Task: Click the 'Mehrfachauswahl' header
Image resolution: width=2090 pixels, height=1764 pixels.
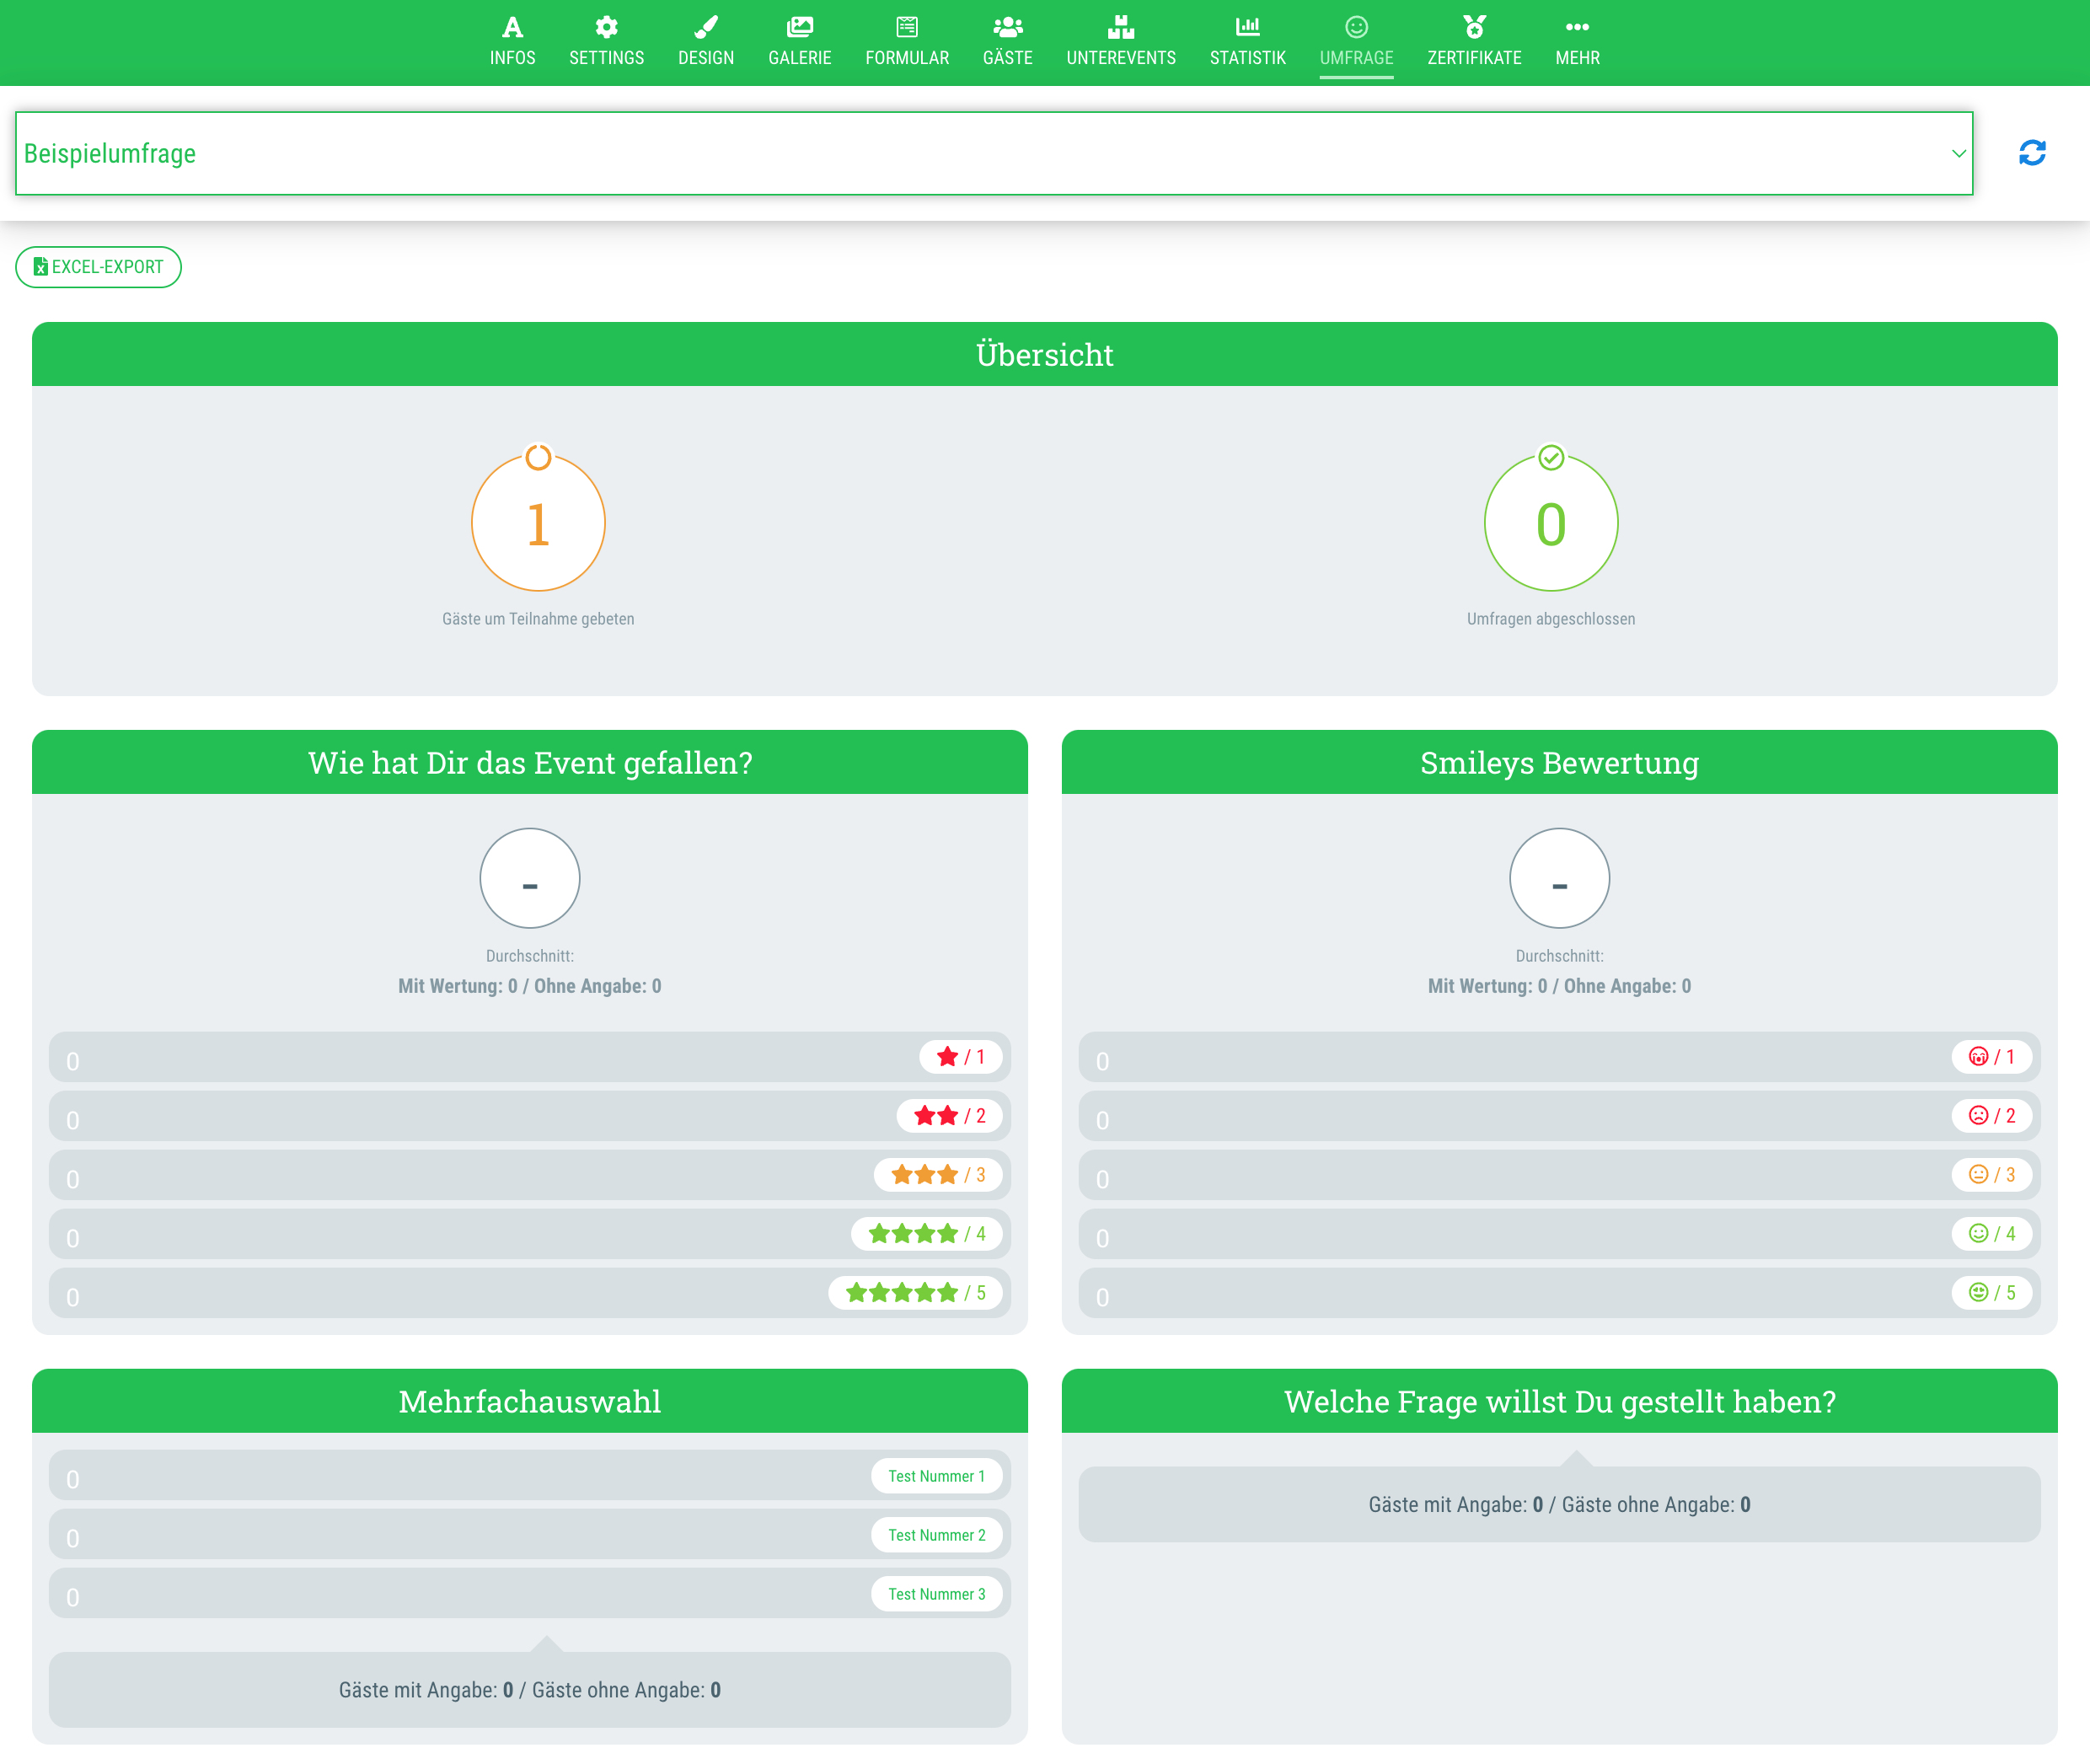Action: coord(529,1401)
